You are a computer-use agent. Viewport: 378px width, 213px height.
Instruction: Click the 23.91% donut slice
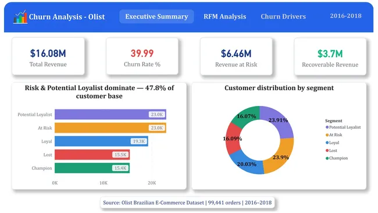[x=279, y=120]
